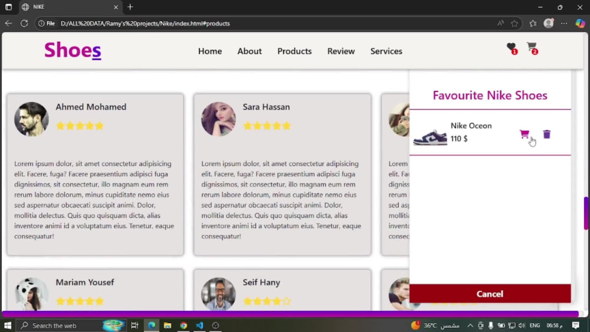Open the About nav link

[250, 51]
